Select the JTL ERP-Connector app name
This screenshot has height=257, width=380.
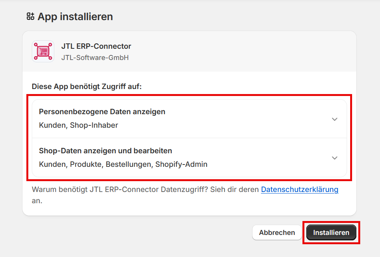[96, 46]
